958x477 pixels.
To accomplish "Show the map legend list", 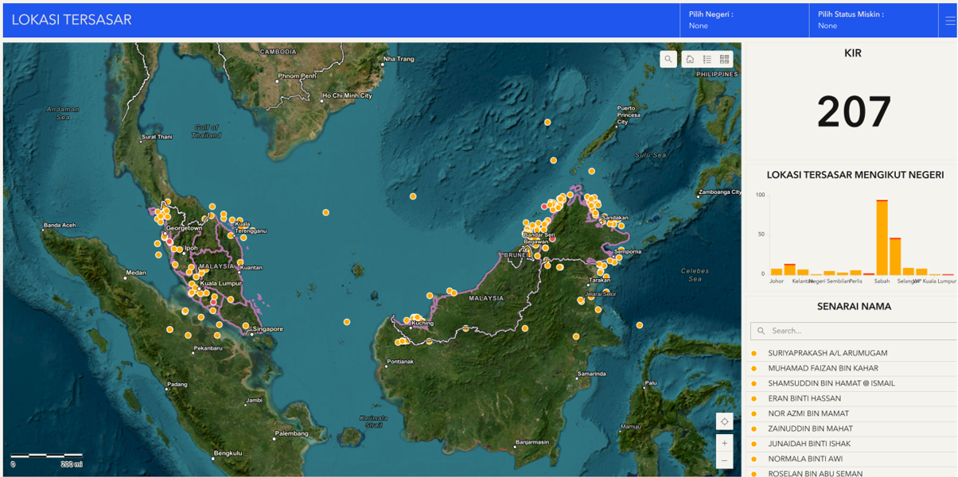I will tap(707, 59).
